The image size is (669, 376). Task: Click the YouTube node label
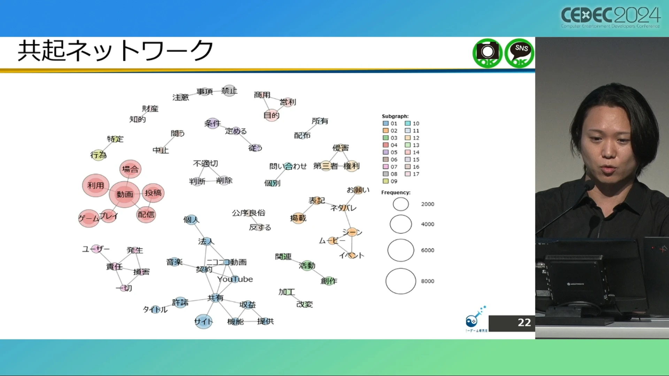235,279
